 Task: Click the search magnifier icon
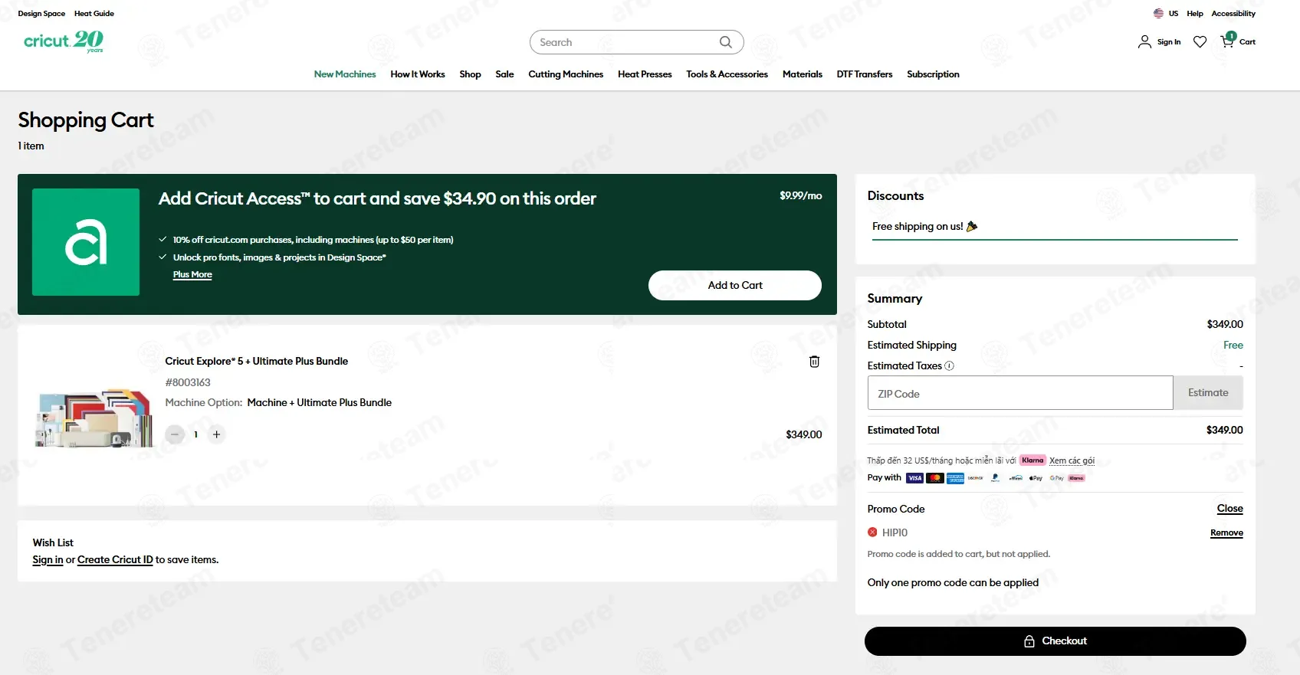(725, 42)
